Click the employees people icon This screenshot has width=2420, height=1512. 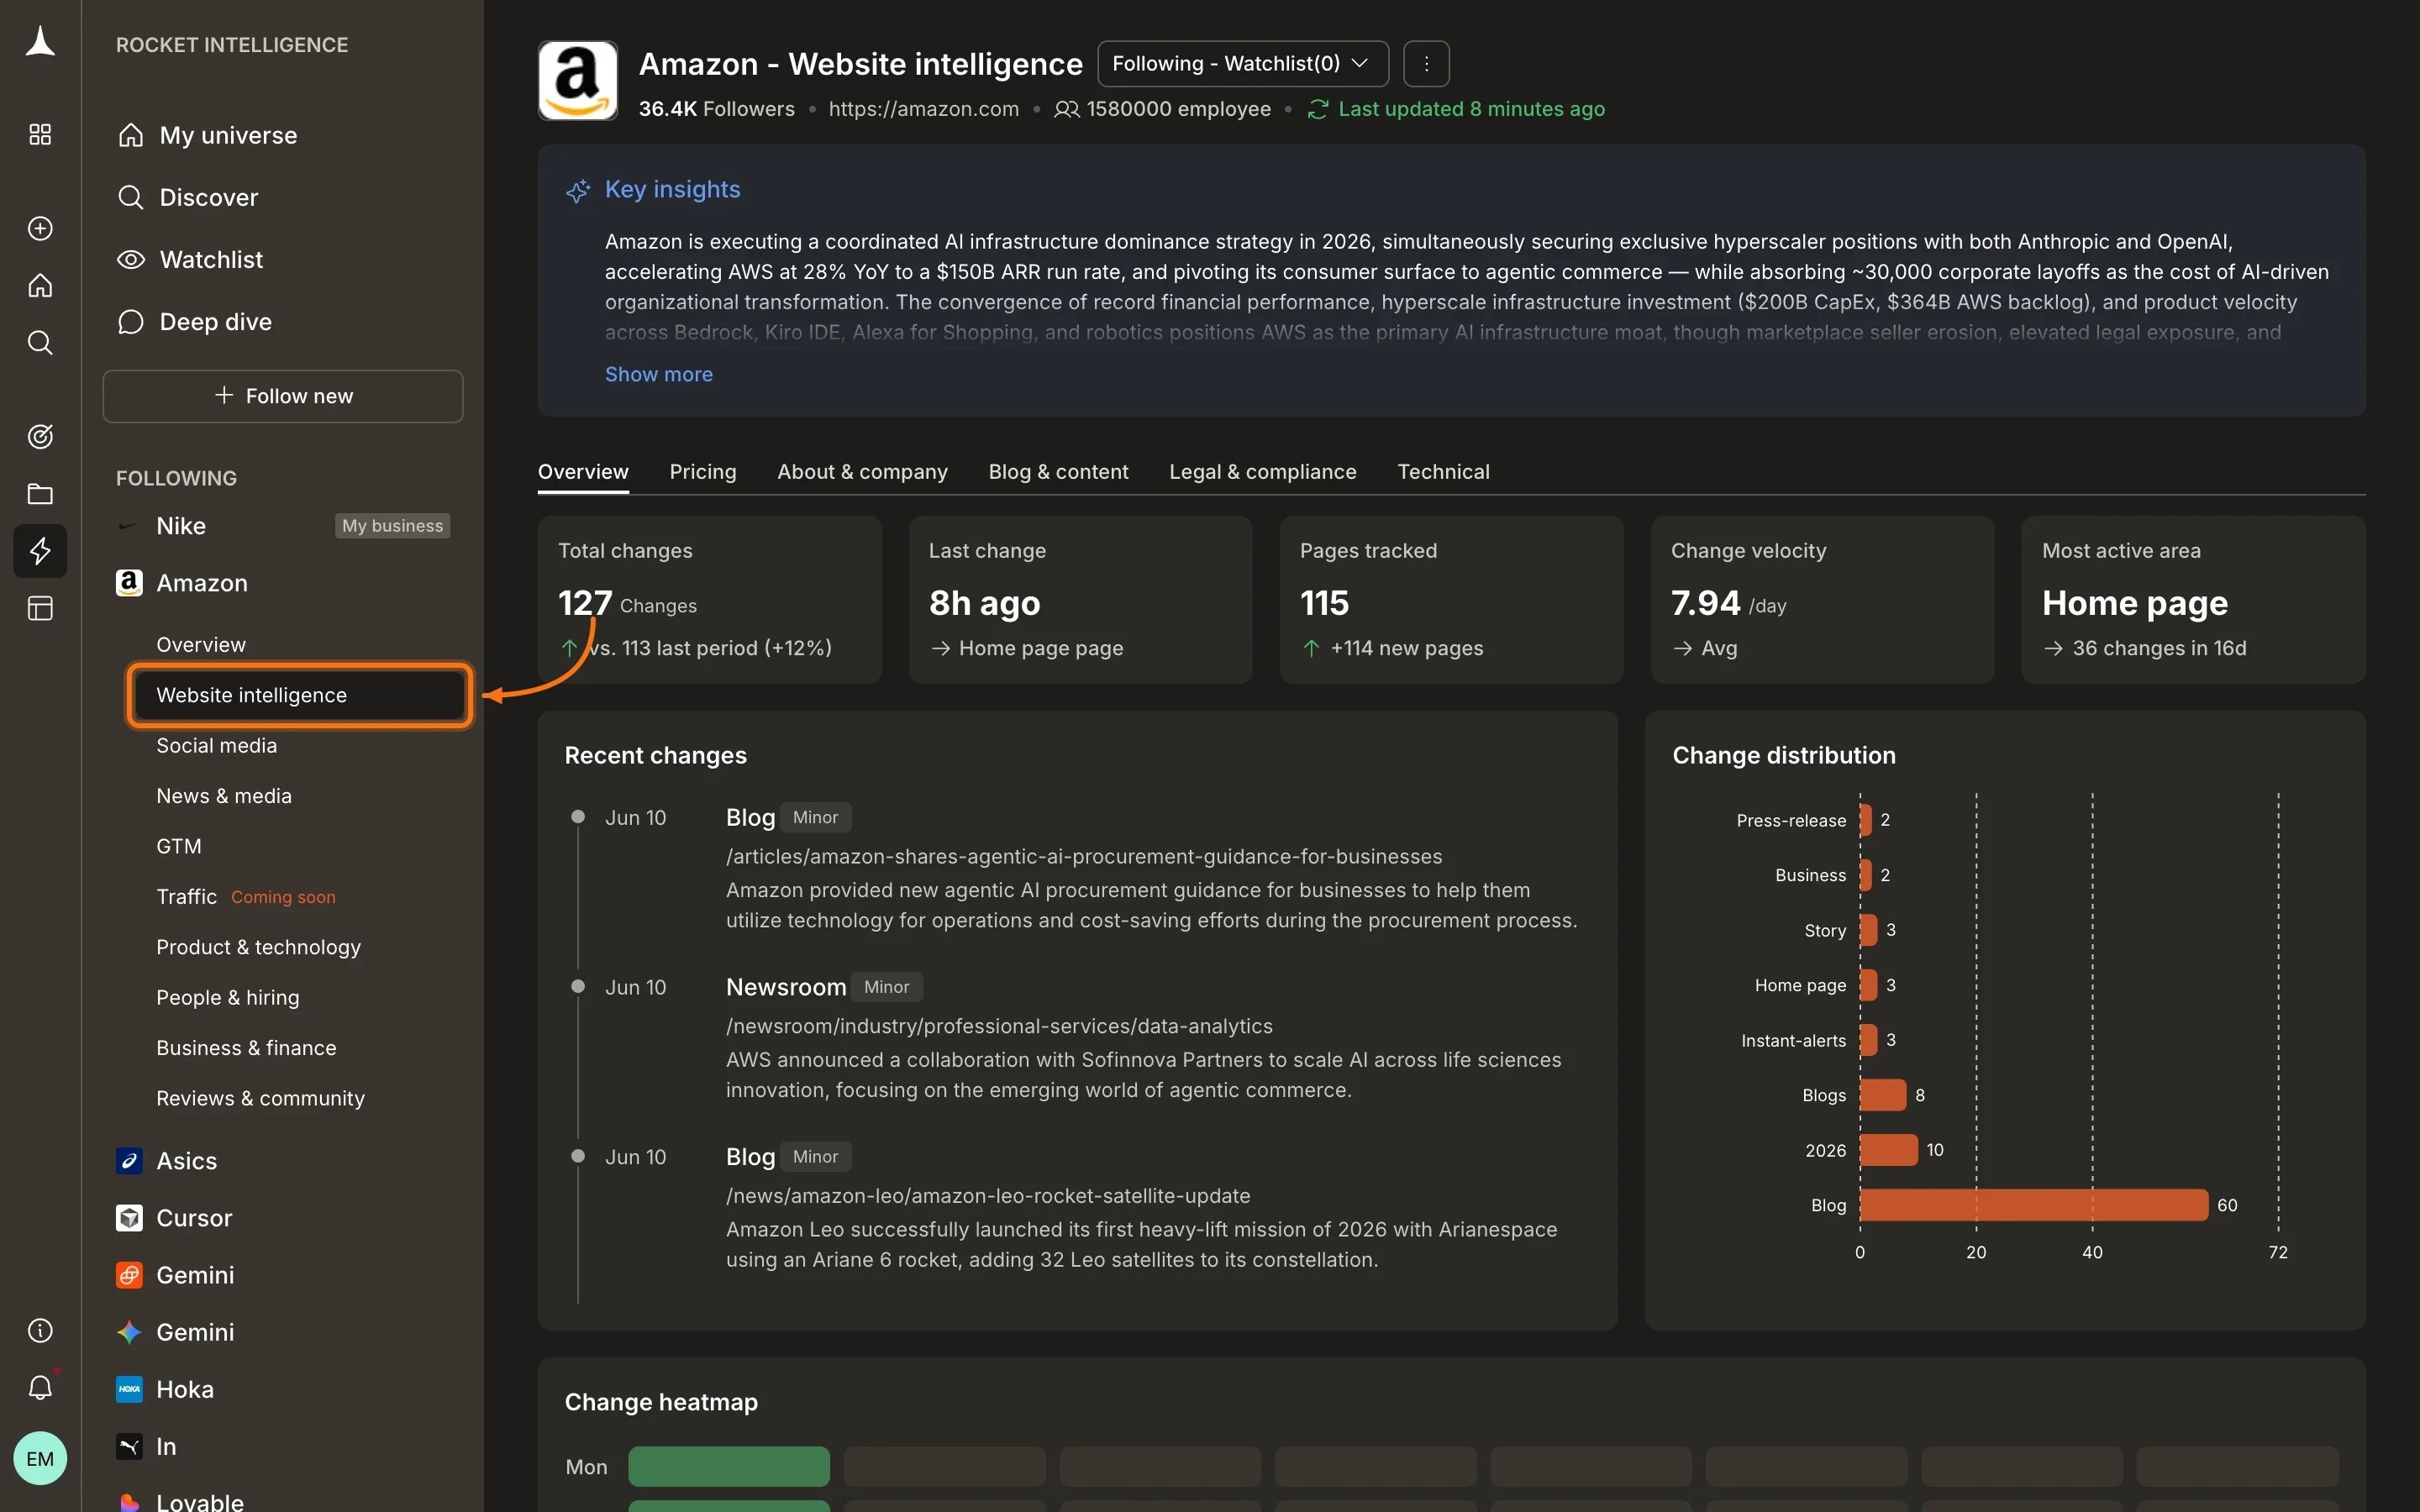pyautogui.click(x=1066, y=109)
